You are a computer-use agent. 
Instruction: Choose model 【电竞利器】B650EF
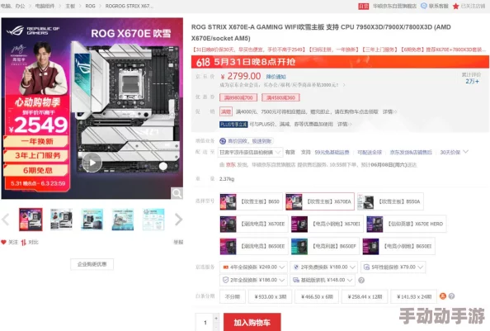click(x=325, y=246)
